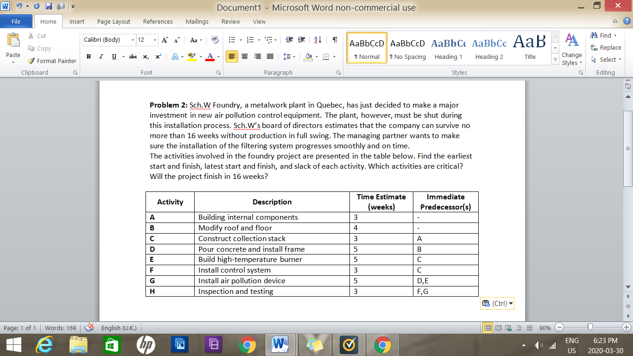The height and width of the screenshot is (356, 633).
Task: Apply the Heading 1 style
Action: (448, 46)
